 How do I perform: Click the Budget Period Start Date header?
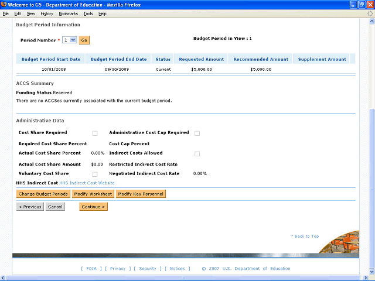(51, 59)
